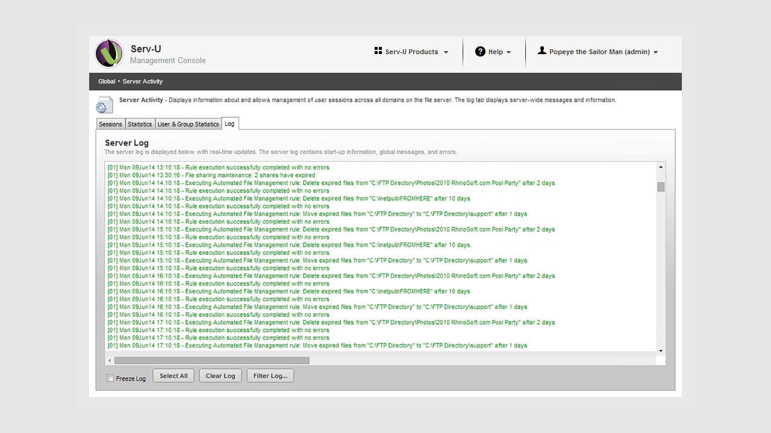Open the Filter Log dialog
The width and height of the screenshot is (771, 433).
tap(270, 375)
